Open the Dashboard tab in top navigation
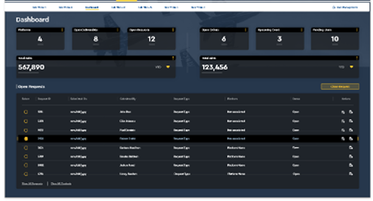This screenshot has height=201, width=373. 92,7
